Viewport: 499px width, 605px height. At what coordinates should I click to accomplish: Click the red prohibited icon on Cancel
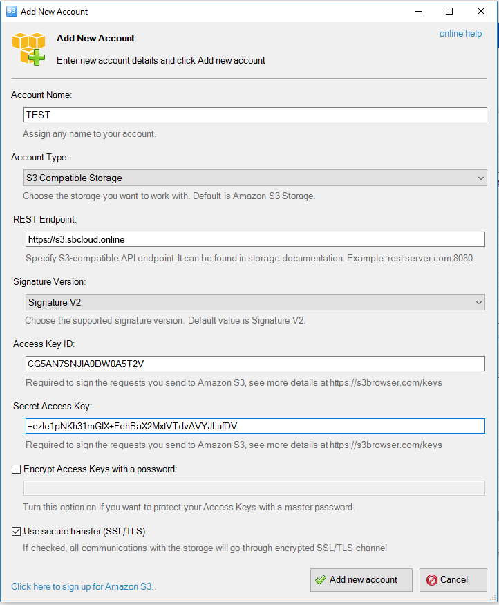(x=431, y=580)
